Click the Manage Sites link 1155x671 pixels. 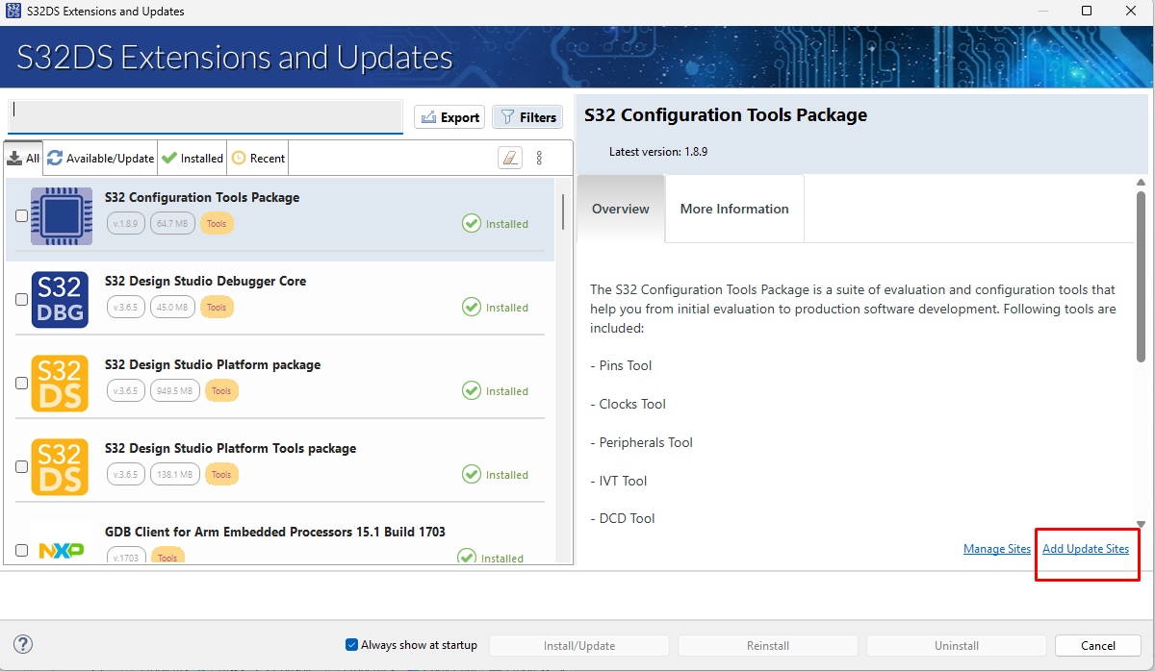tap(996, 549)
